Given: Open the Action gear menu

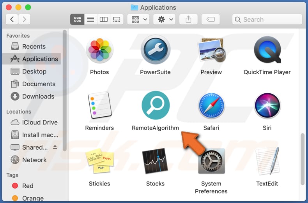Looking at the screenshot, I should pyautogui.click(x=165, y=19).
